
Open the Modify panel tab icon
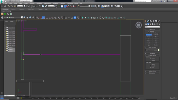148,21
